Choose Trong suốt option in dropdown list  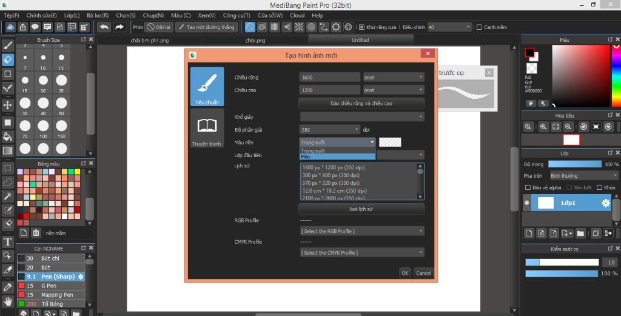click(x=337, y=151)
